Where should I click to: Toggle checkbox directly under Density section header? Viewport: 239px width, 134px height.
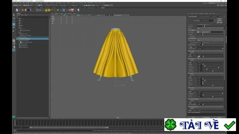(x=189, y=53)
